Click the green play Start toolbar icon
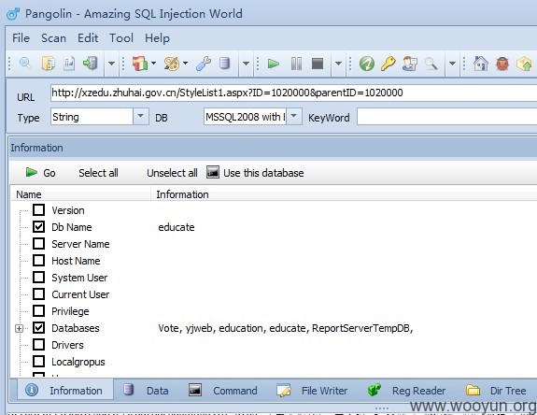 pos(273,64)
